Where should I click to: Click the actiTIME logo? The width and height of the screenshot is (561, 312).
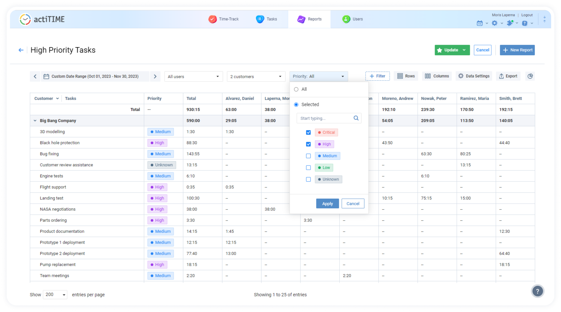pyautogui.click(x=42, y=19)
